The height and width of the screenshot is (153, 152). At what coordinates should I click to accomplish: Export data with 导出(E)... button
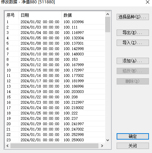click(133, 33)
